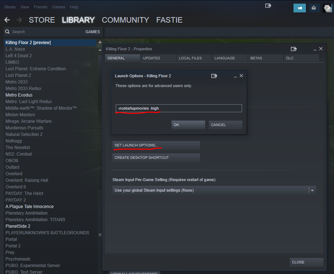Select Lost Planet: Extreme Condition
The height and width of the screenshot is (274, 334).
[35, 69]
